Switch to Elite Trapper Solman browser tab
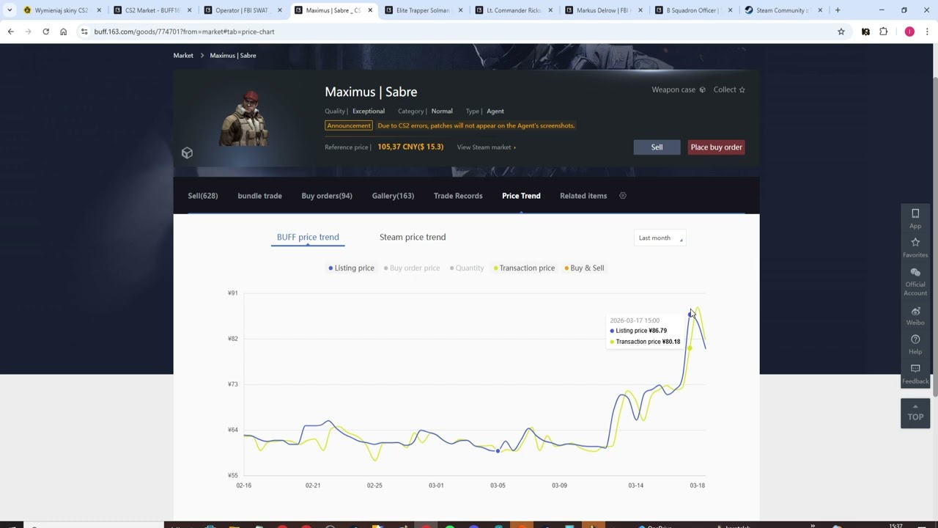Image resolution: width=938 pixels, height=528 pixels. (x=422, y=10)
